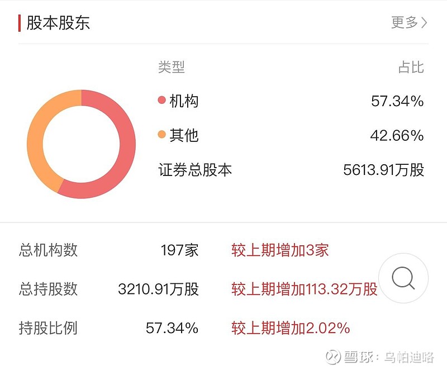Tap 较上期增加2.02% change text
Screen dimensions: 447x371
pos(291,328)
